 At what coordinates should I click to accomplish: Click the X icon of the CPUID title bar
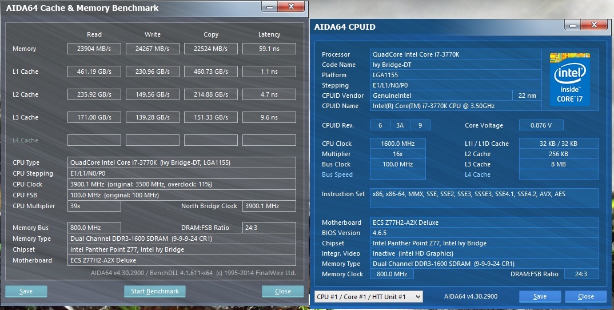(594, 25)
